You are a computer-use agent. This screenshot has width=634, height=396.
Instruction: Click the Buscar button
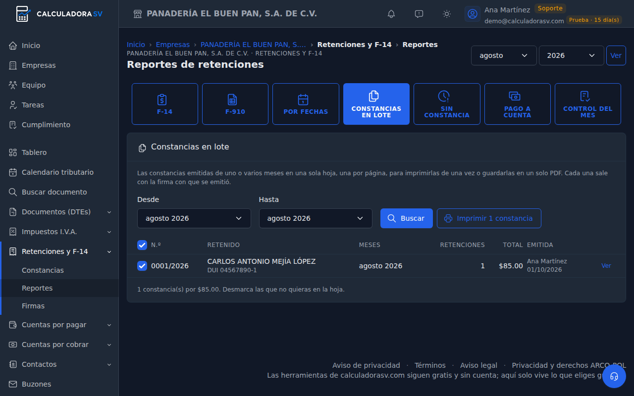click(x=407, y=218)
